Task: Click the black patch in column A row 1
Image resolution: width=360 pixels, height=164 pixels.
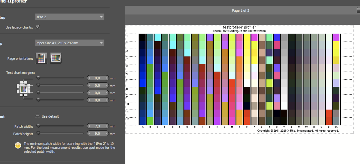Action: click(142, 37)
